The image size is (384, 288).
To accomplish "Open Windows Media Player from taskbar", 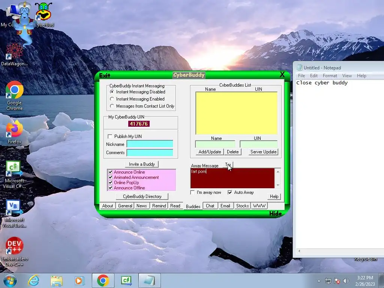I will tap(79, 280).
